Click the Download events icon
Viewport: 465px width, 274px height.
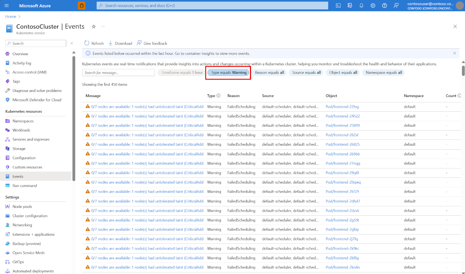tap(111, 43)
